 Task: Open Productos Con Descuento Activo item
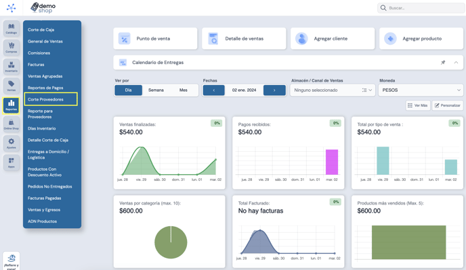tap(45, 172)
